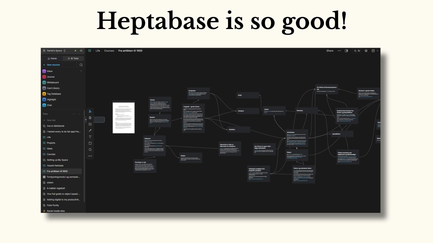Open Tabs section ellipsis options

[74, 114]
